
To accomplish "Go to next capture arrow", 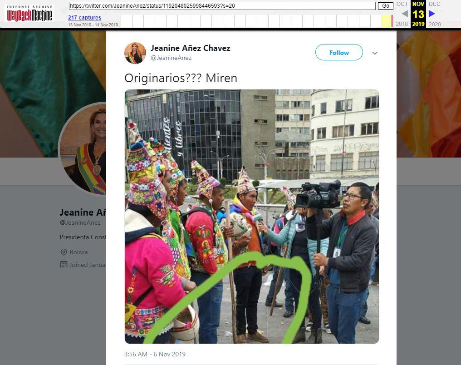I will click(432, 14).
